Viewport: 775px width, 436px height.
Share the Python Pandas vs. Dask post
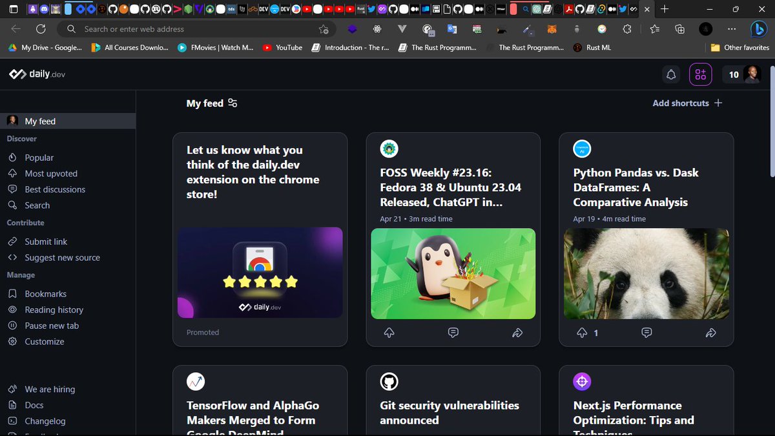coord(710,333)
